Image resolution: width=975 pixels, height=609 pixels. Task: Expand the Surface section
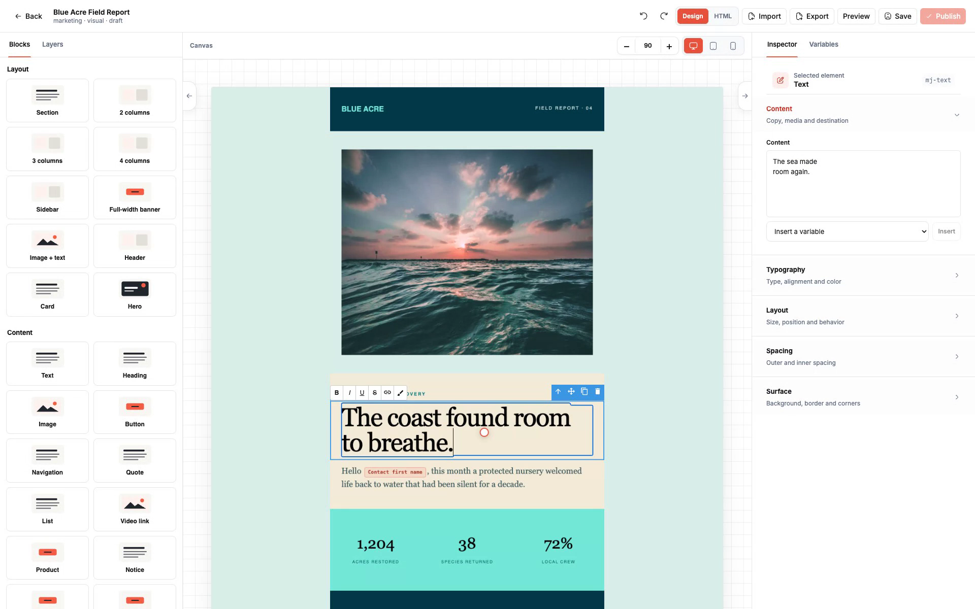[x=863, y=397]
